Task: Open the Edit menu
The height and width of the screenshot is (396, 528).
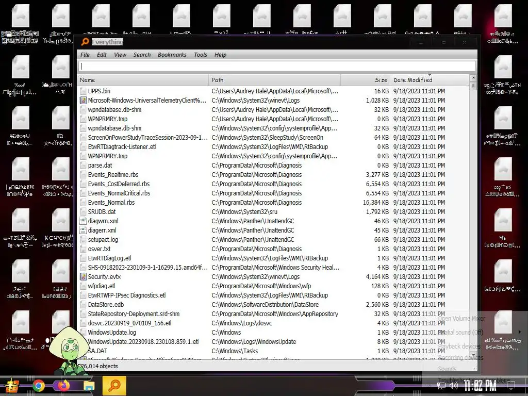Action: 102,55
